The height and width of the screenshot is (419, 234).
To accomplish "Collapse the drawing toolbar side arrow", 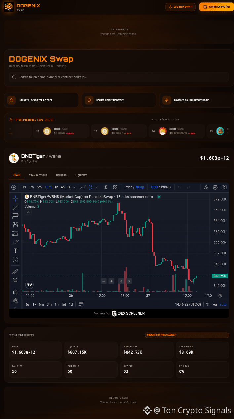I will pos(21,293).
